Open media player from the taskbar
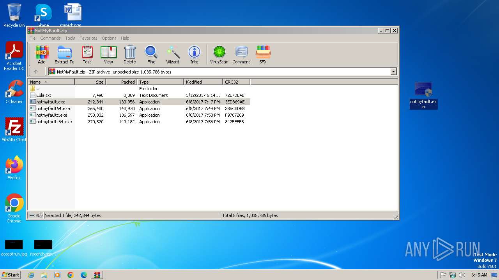This screenshot has height=280, width=499. tap(57, 275)
